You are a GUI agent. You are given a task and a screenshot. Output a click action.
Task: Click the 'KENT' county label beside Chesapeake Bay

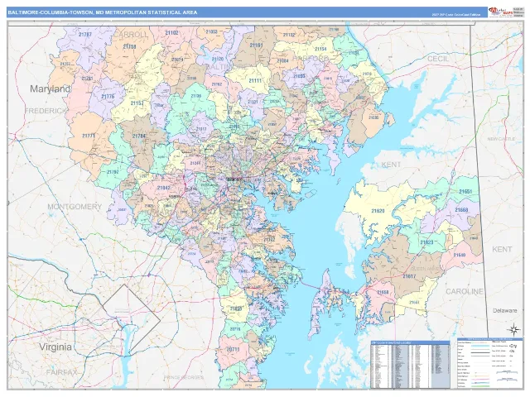click(391, 165)
